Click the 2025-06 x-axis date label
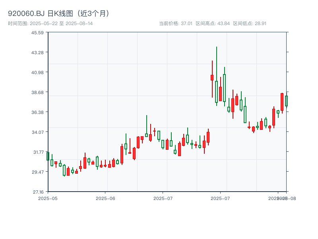This screenshot has width=318, height=239. (x=105, y=198)
